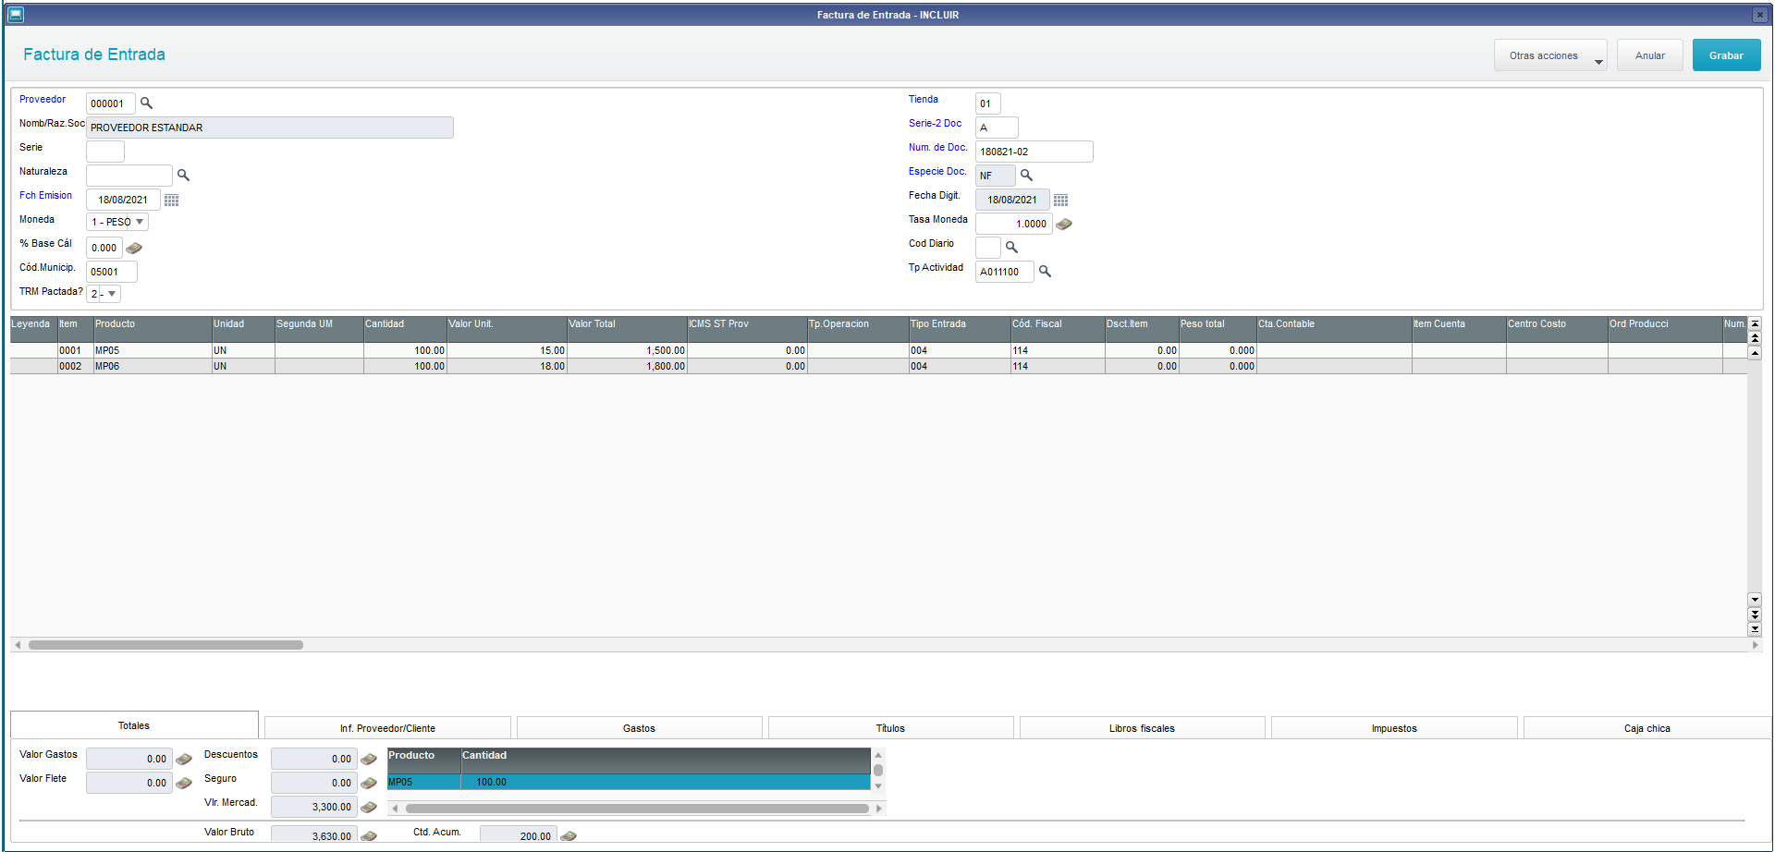
Task: Click the items grid scroll-to-bottom arrow
Action: coord(1755,629)
